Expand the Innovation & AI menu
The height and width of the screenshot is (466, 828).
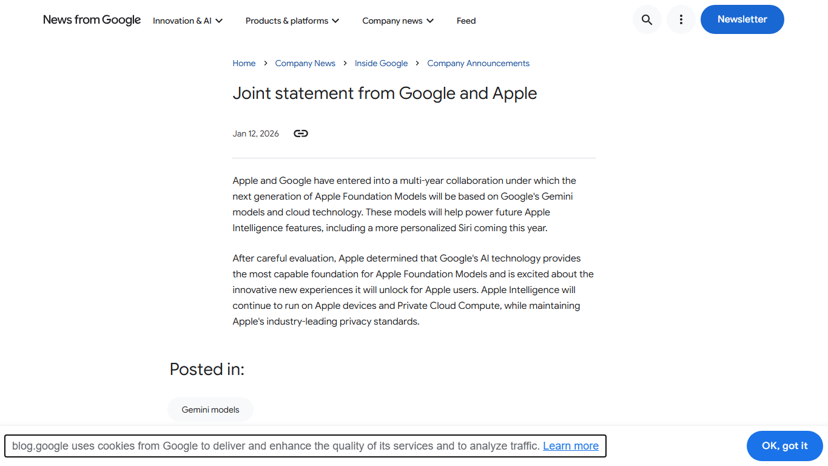[188, 21]
